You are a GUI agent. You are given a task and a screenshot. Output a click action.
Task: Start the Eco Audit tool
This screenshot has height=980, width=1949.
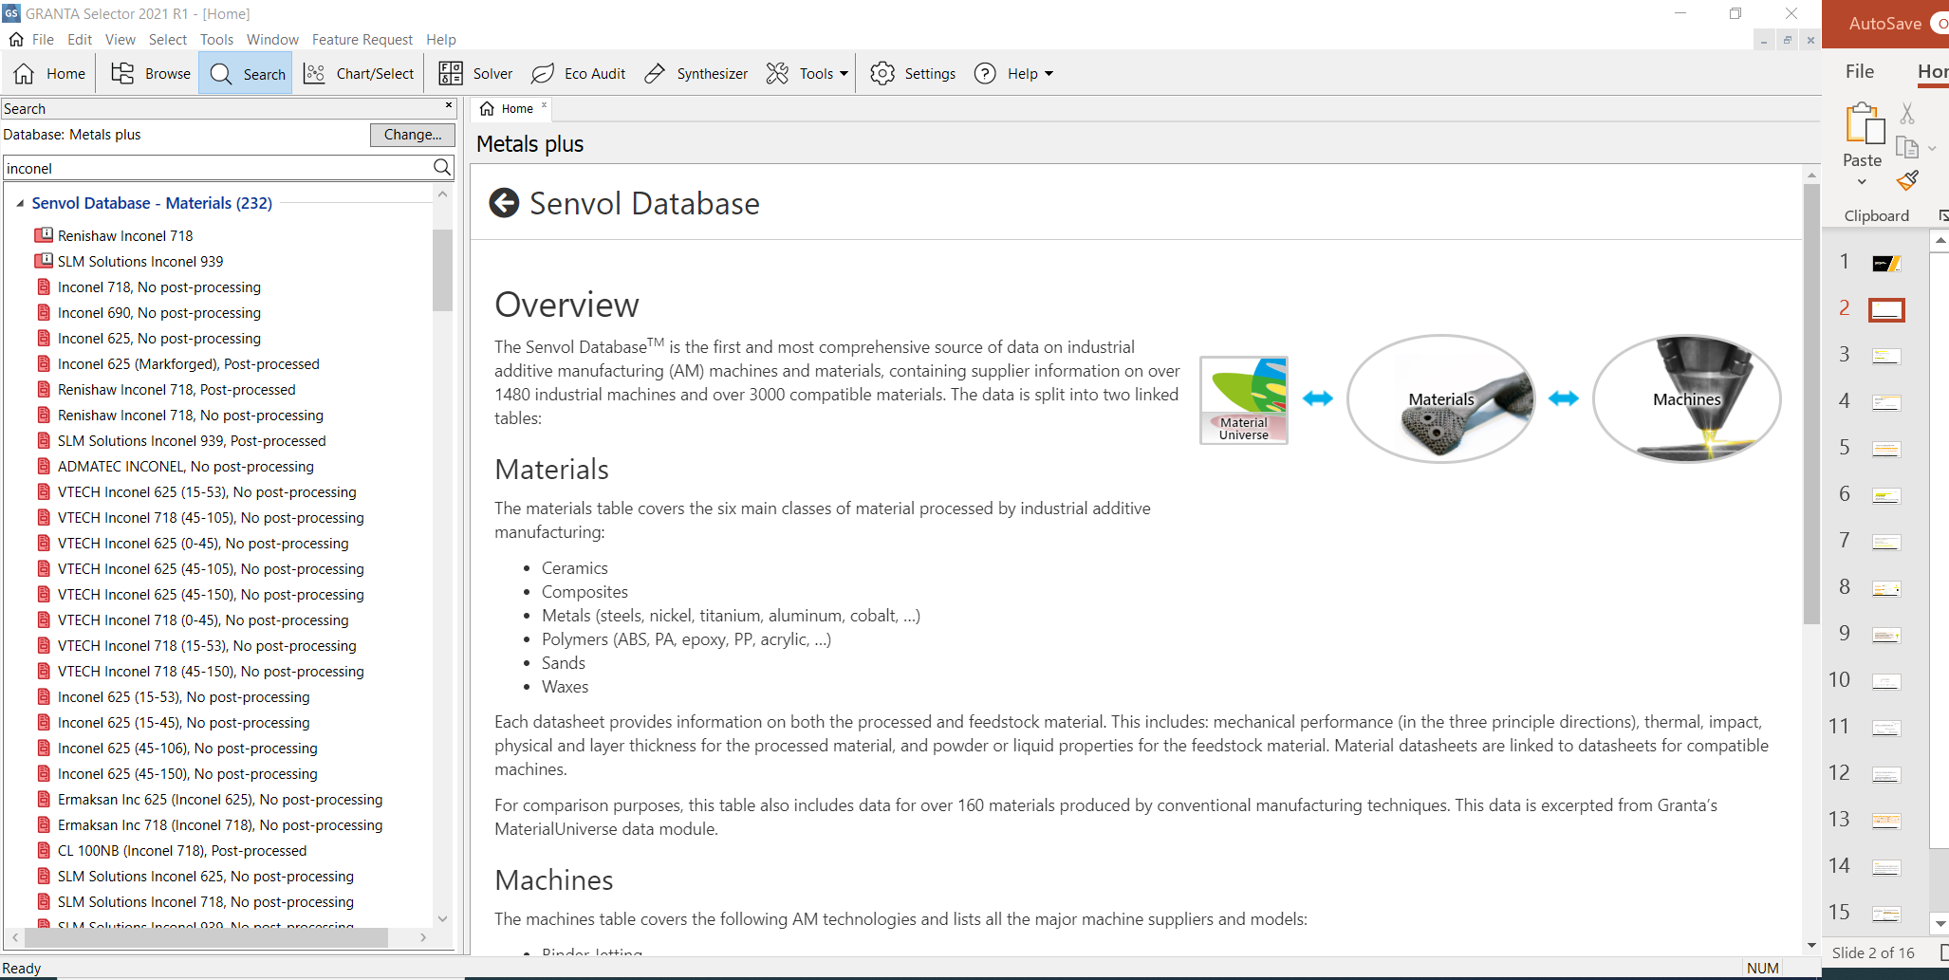coord(578,74)
